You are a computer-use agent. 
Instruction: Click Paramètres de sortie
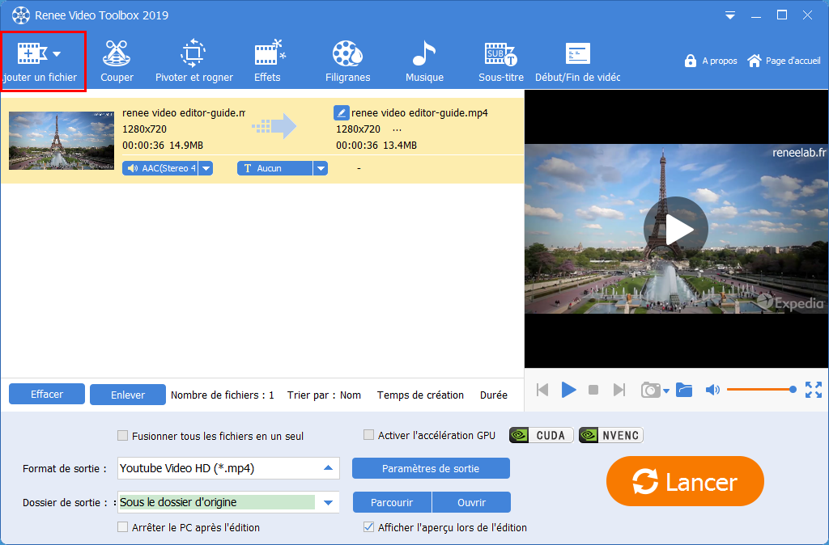[431, 468]
